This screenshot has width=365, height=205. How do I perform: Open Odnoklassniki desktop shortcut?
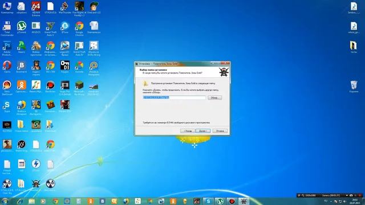pyautogui.click(x=22, y=87)
